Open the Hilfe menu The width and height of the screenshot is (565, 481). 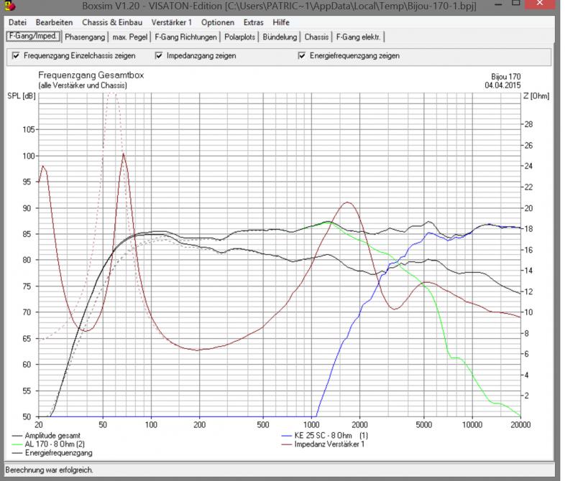[280, 22]
